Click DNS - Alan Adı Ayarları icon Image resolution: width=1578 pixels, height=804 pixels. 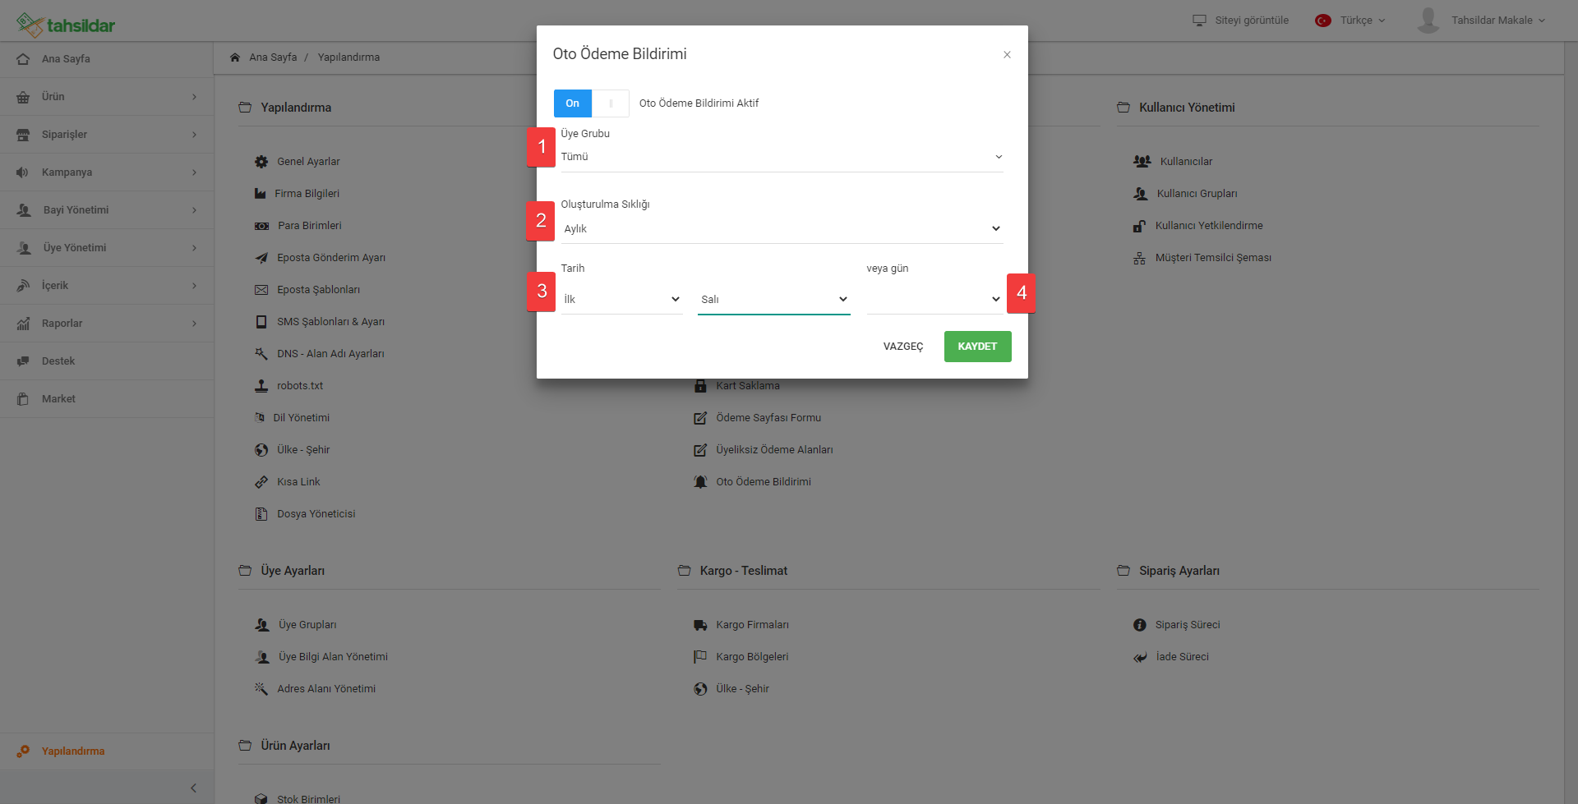pyautogui.click(x=261, y=354)
